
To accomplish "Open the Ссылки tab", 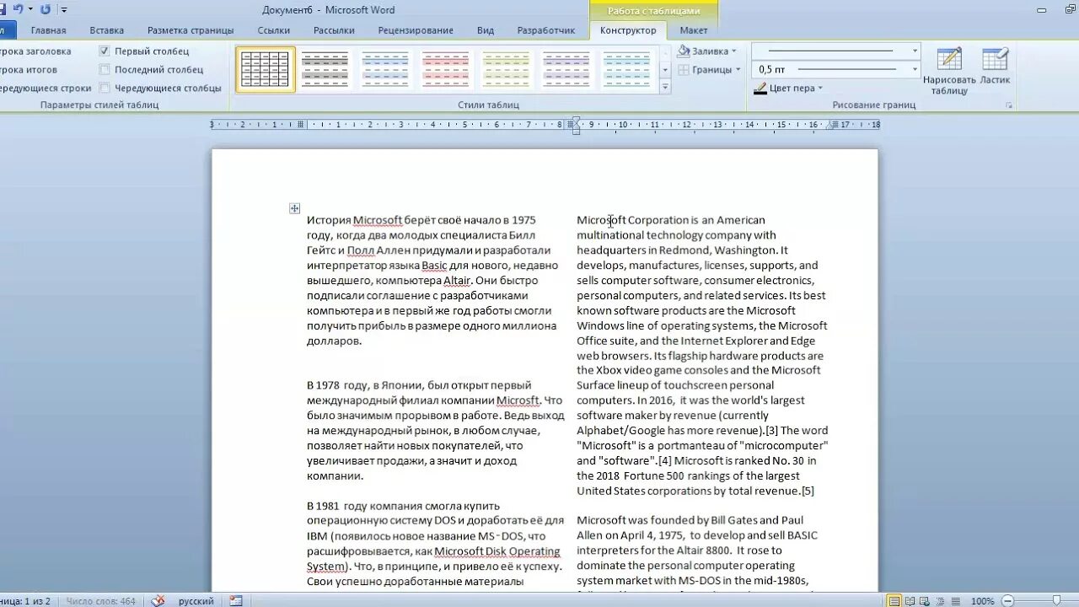I will (x=274, y=30).
